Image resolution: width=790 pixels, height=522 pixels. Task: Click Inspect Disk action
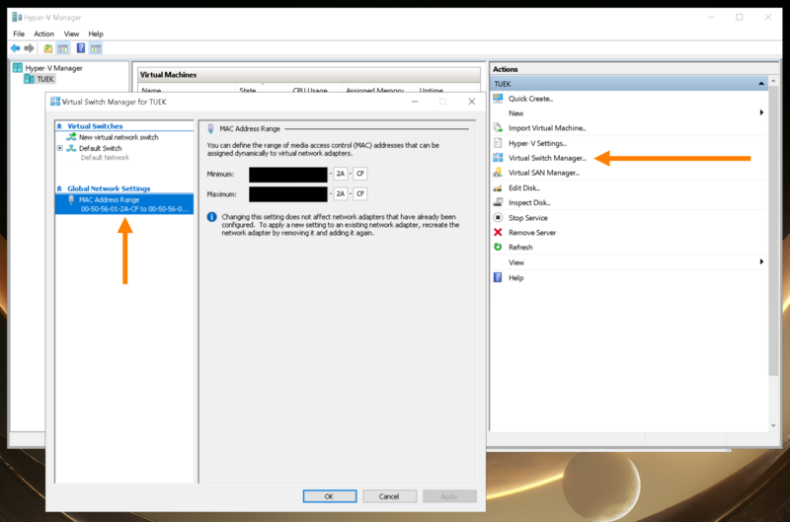[x=529, y=202]
